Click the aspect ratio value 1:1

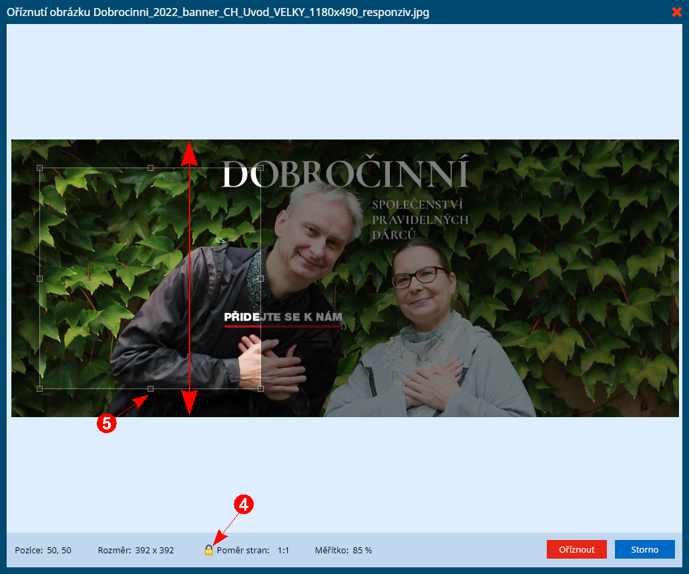[284, 550]
